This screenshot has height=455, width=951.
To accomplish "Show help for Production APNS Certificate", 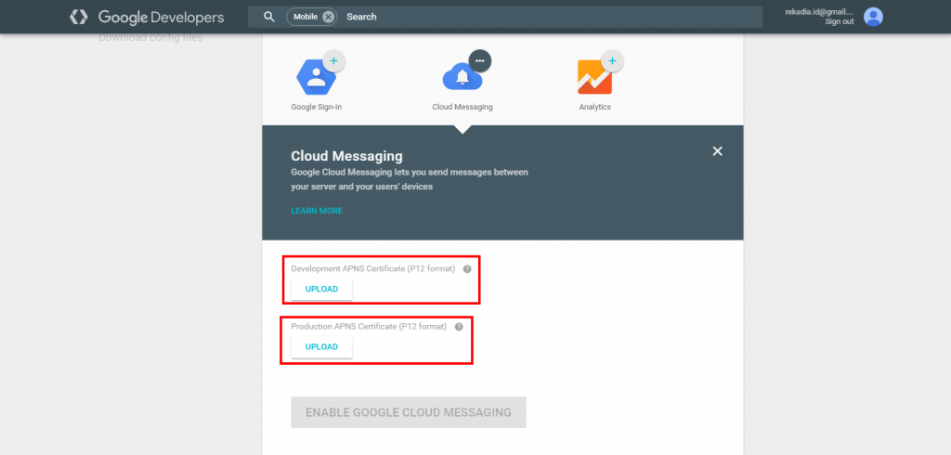I will (459, 326).
